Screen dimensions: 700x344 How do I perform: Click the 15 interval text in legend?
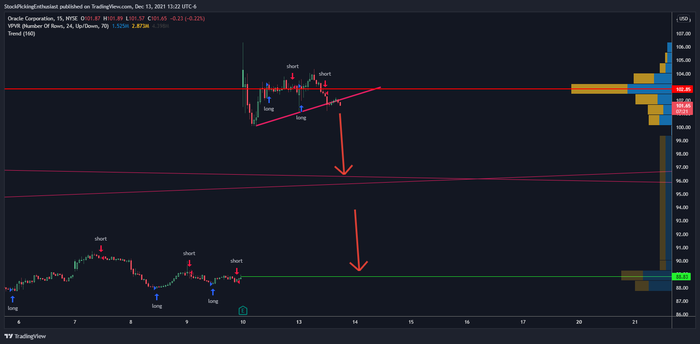click(x=59, y=19)
